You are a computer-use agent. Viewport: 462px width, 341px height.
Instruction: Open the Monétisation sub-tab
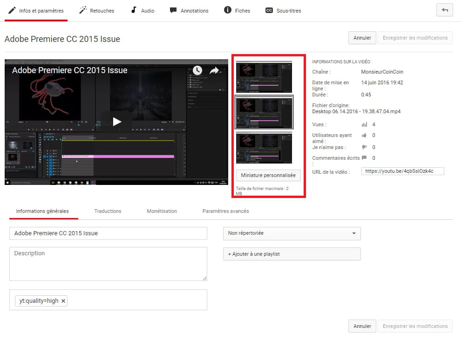click(x=162, y=211)
